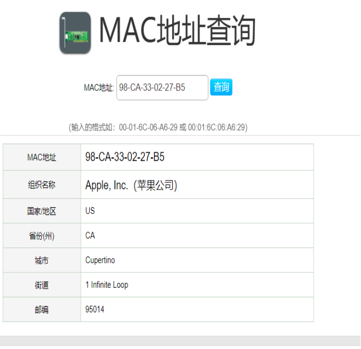Select the 98-CA-33-02-27-B5 value in table

(x=125, y=157)
